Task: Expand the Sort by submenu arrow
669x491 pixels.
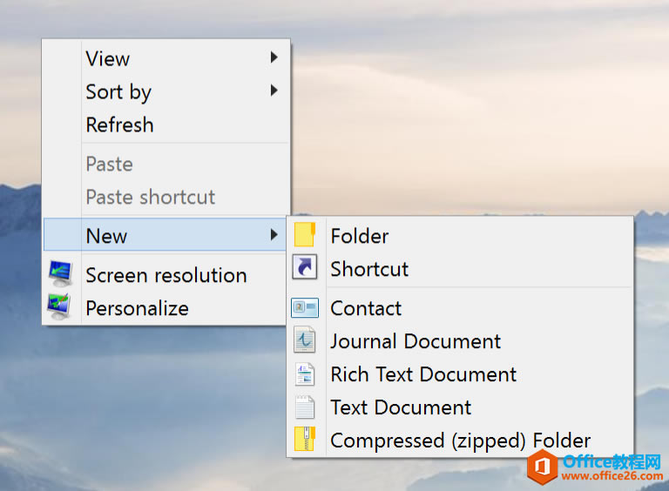Action: point(274,91)
